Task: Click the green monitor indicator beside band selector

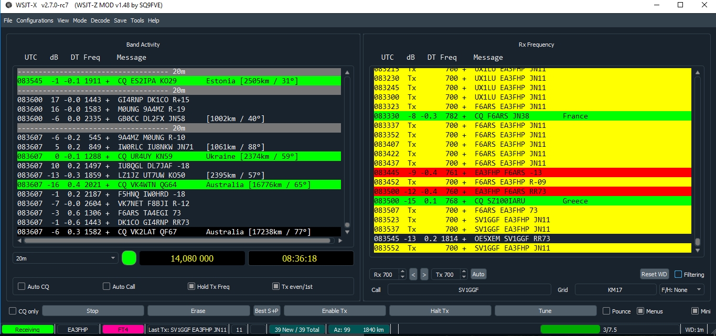Action: point(129,258)
